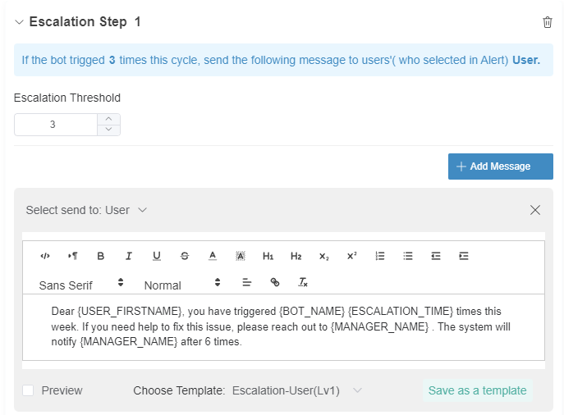Apply strikethrough formatting
The height and width of the screenshot is (415, 564).
point(185,256)
